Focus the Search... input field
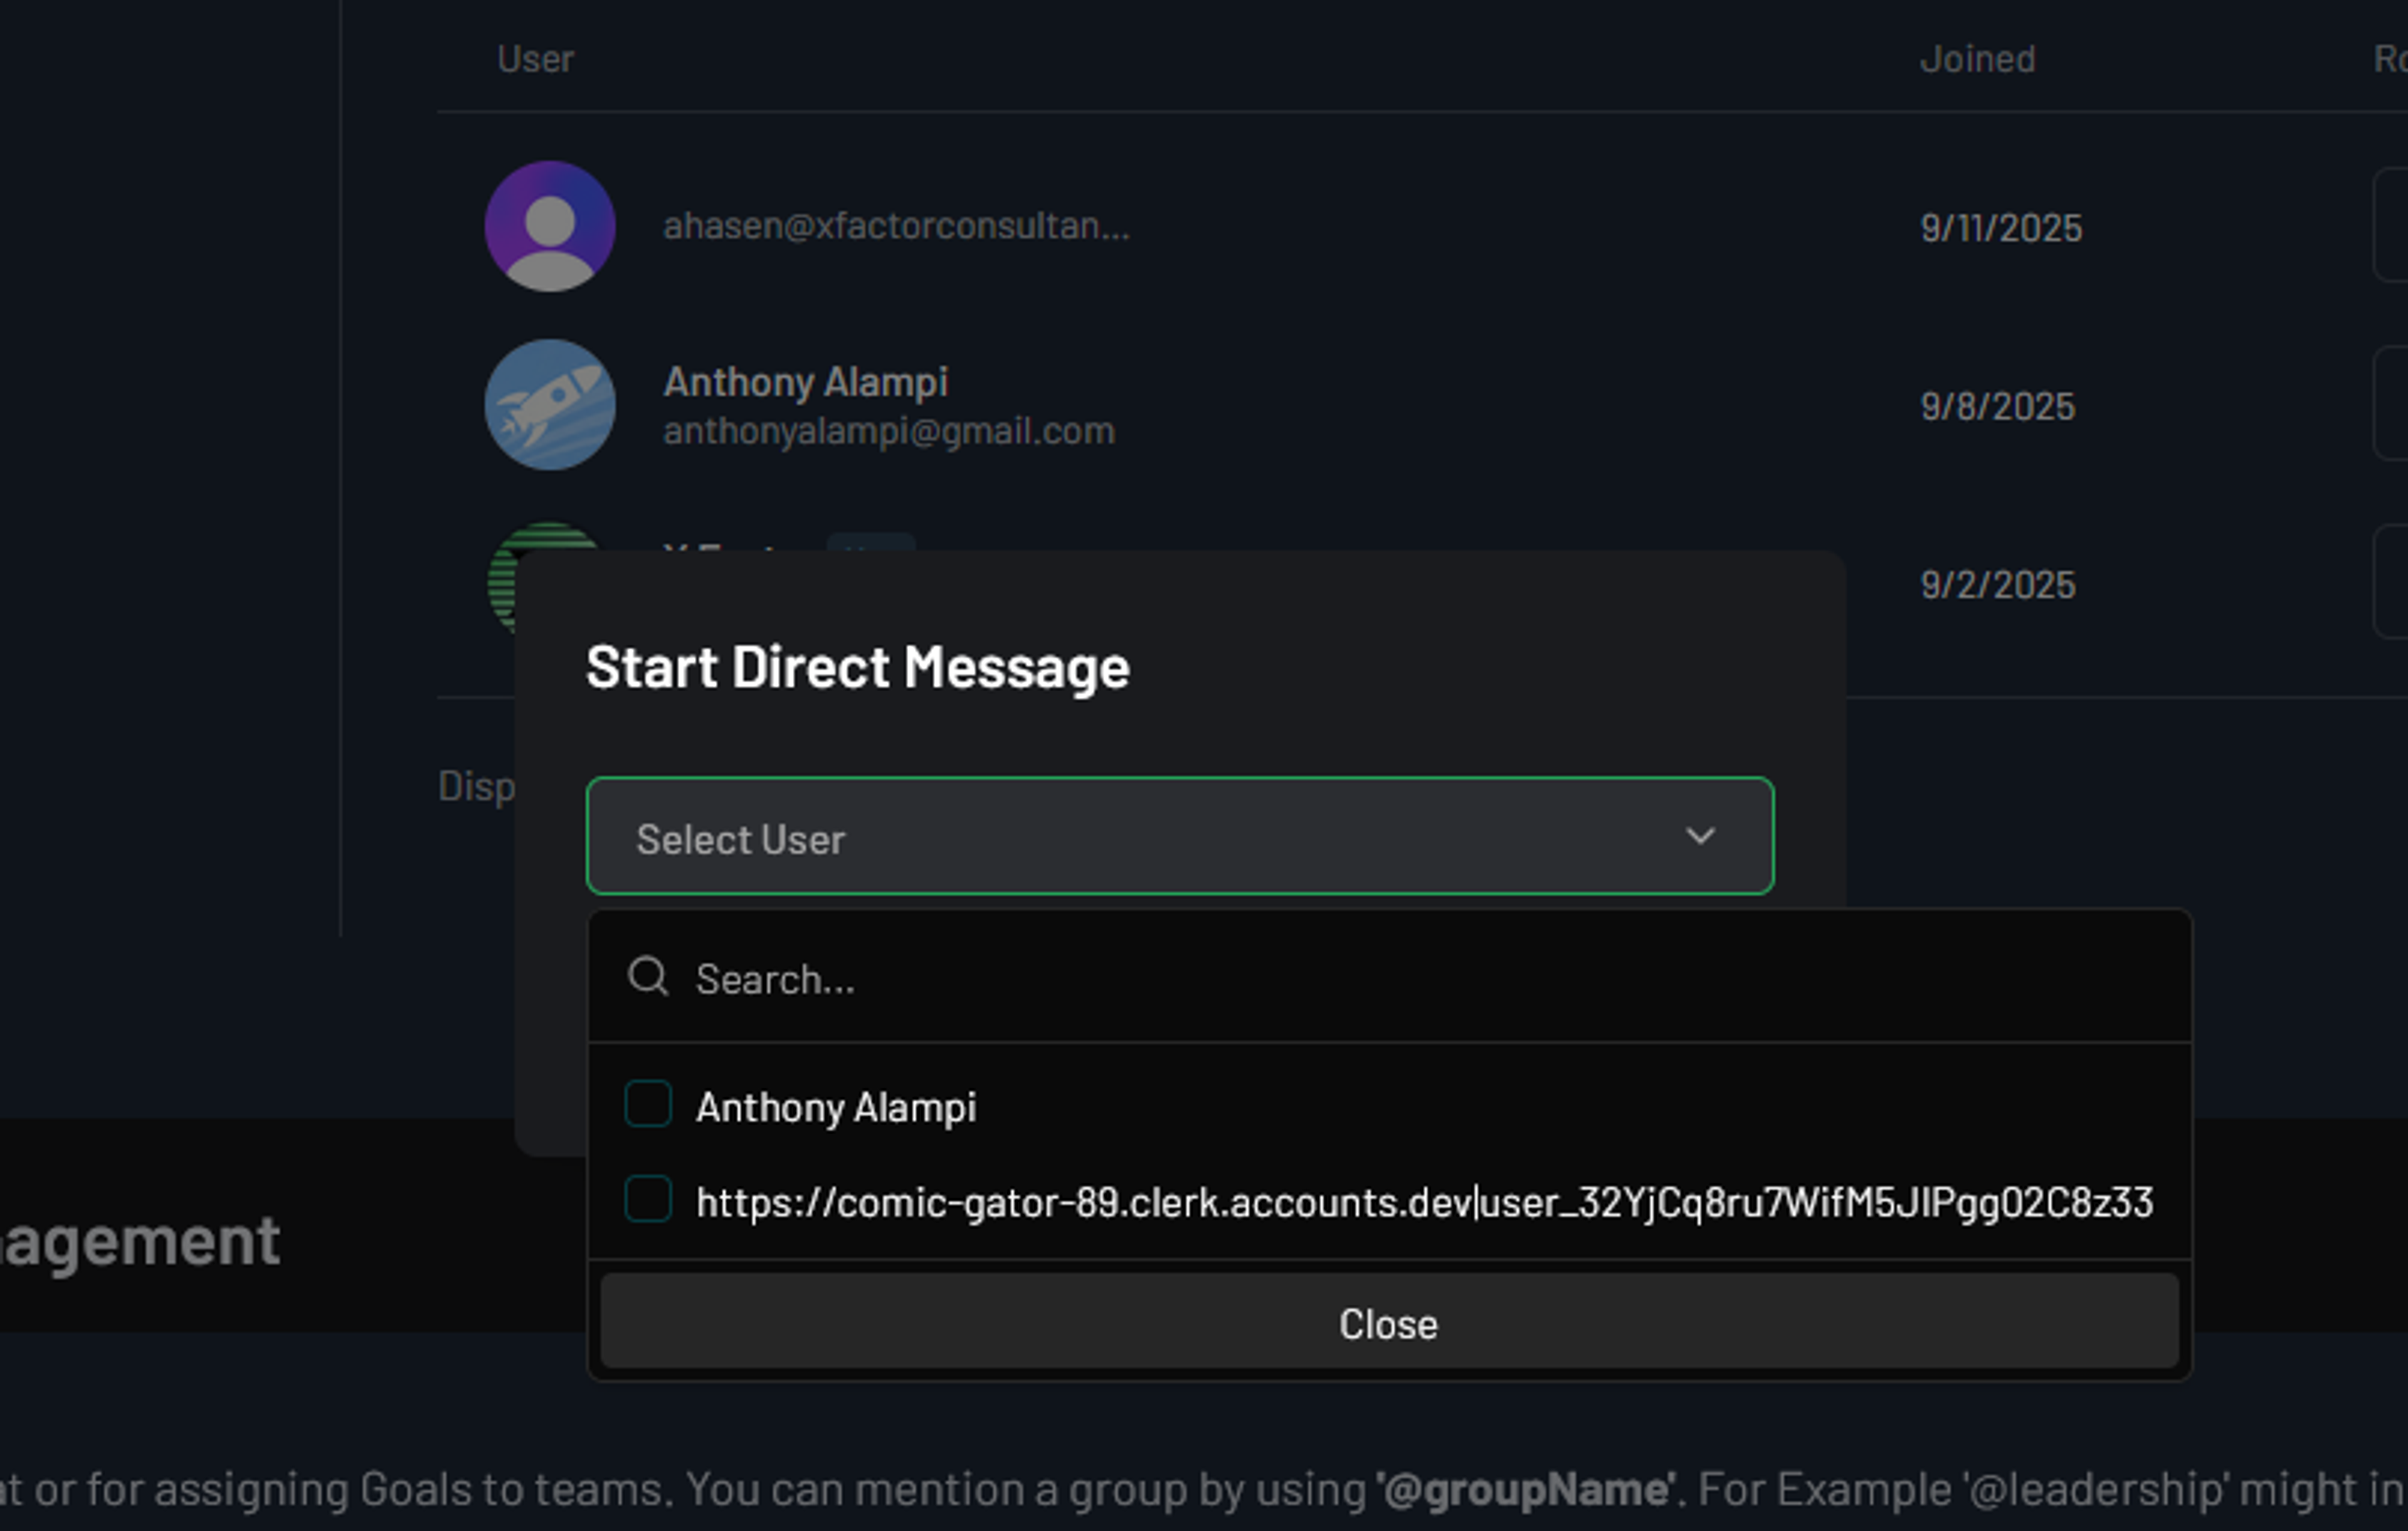2408x1531 pixels. point(1390,978)
